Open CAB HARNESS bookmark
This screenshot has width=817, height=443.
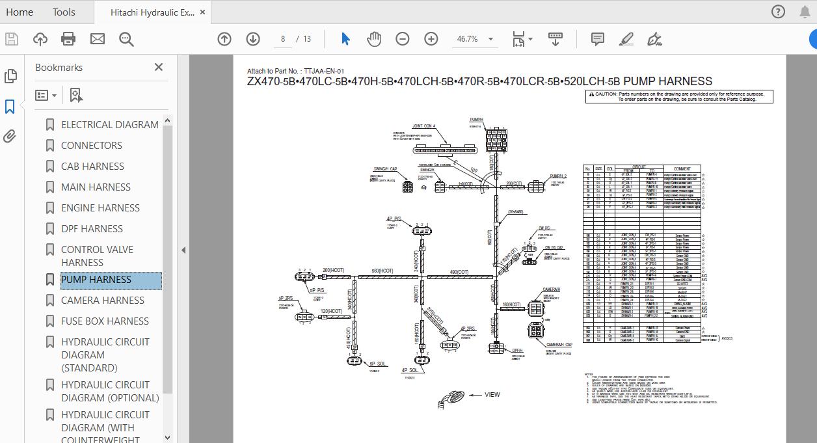coord(92,166)
